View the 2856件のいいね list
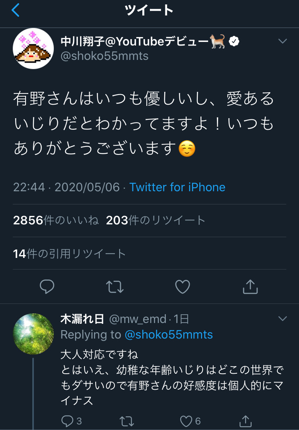The image size is (299, 430). click(56, 220)
